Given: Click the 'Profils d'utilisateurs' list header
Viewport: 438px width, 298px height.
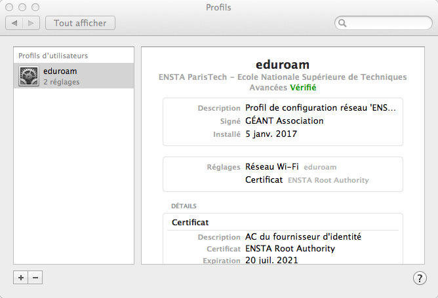Looking at the screenshot, I should point(53,56).
